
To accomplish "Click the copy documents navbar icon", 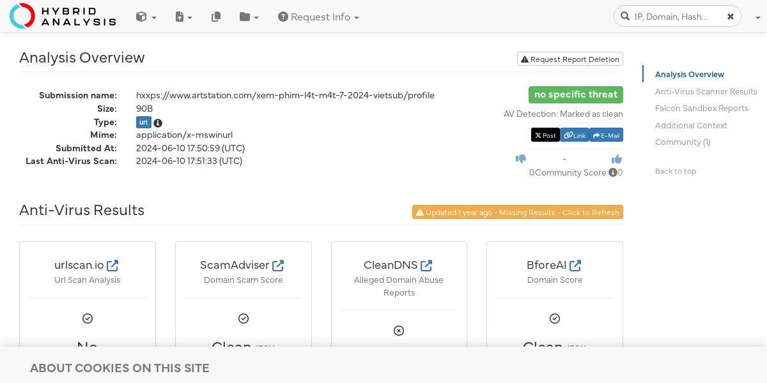I will coord(216,17).
